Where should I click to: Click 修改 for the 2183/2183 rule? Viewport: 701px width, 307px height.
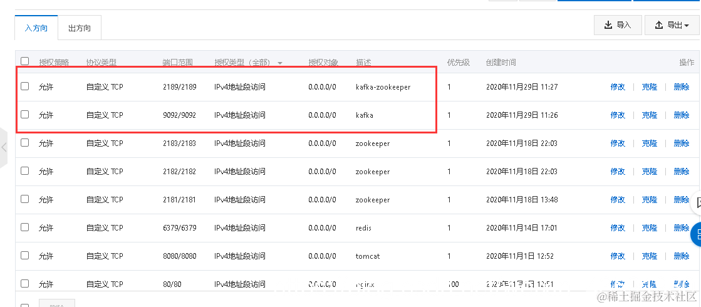[x=618, y=143]
